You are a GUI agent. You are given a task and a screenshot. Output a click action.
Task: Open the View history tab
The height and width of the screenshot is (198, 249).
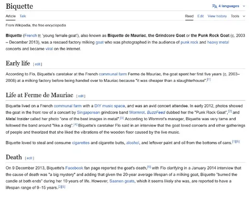coord(217,16)
